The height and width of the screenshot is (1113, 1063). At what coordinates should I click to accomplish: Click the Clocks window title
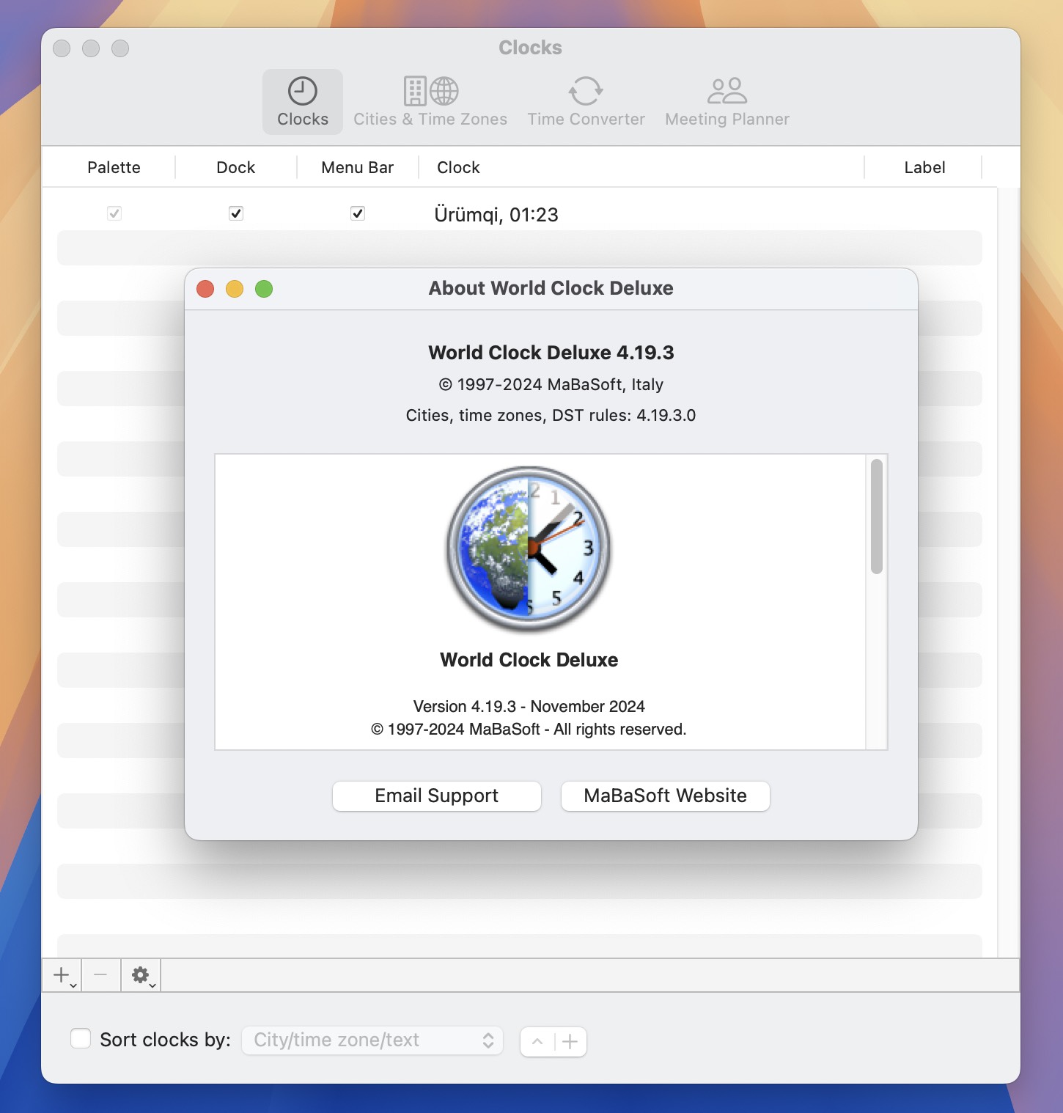click(531, 48)
